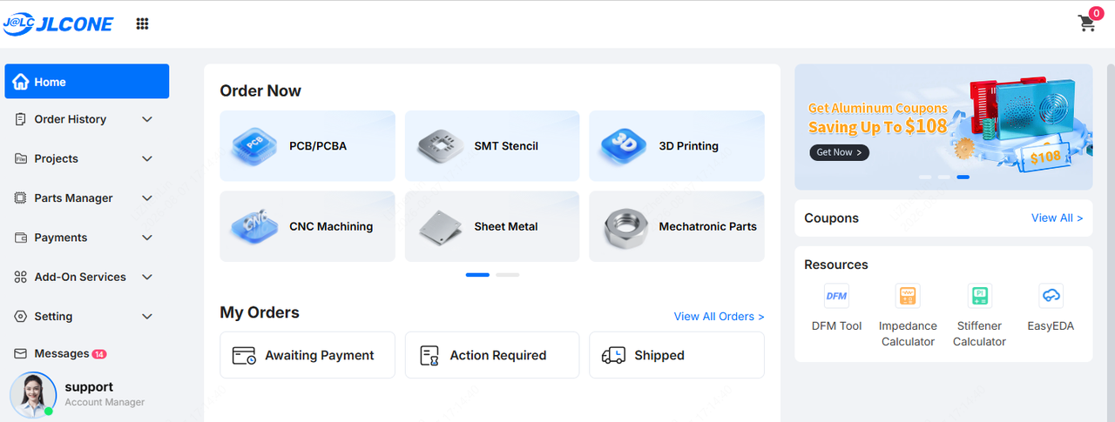Expand the Setting chevron

(147, 317)
